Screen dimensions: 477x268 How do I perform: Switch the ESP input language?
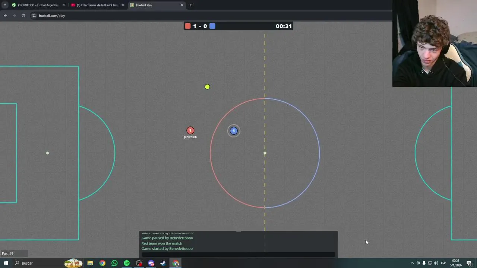pyautogui.click(x=443, y=263)
